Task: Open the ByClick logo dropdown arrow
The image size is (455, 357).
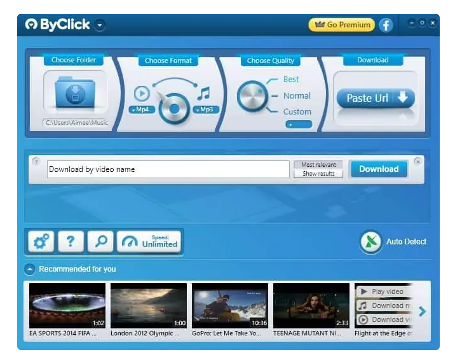Action: coord(100,25)
